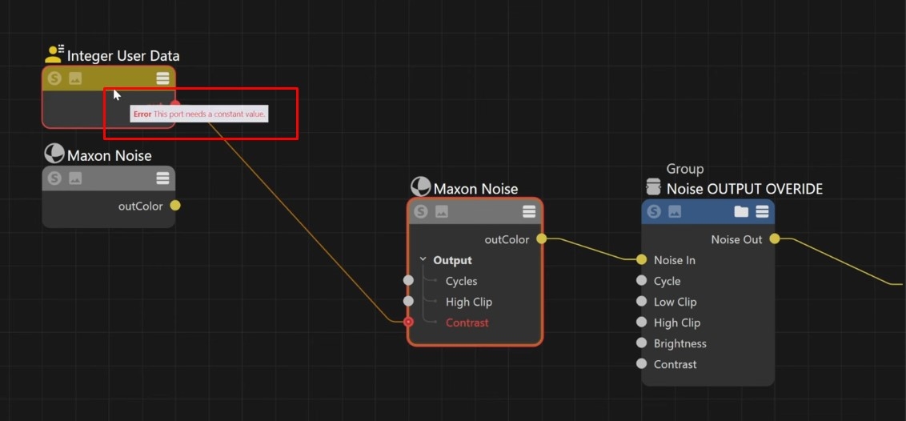This screenshot has height=421, width=906.
Task: Click the Integer User Data node title
Action: (x=122, y=56)
